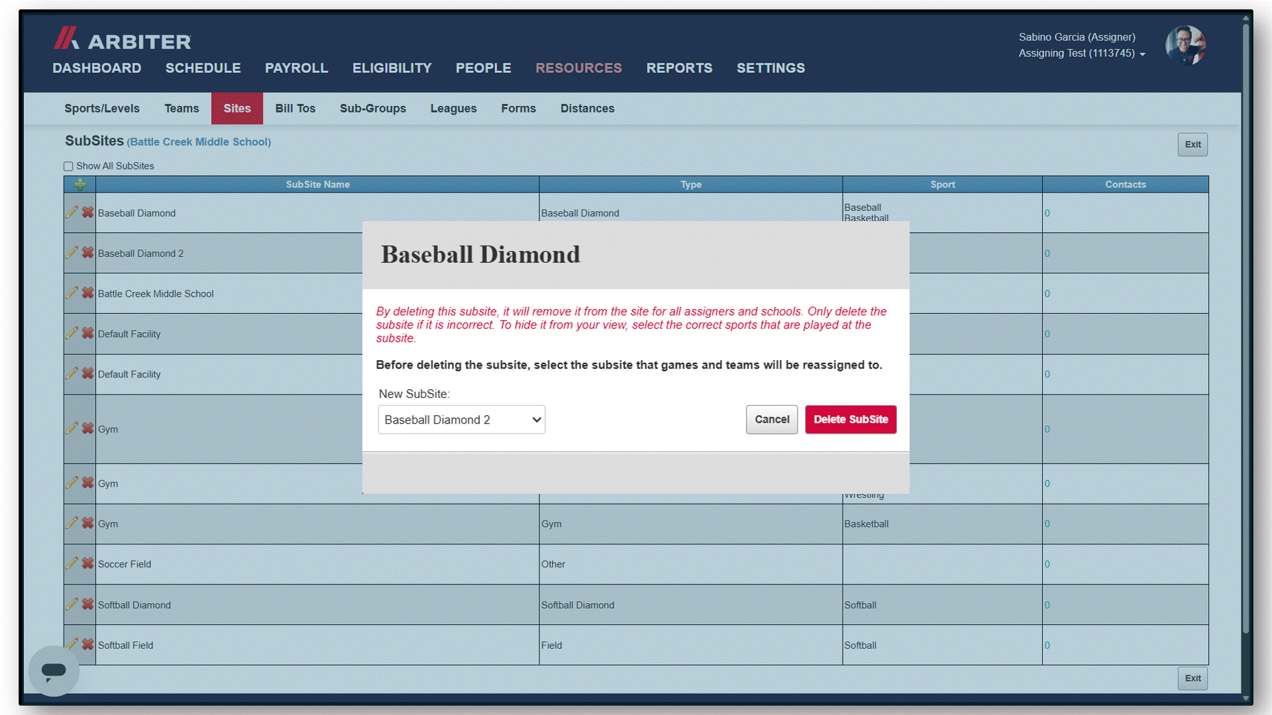Open the Payroll menu
The image size is (1272, 715).
(297, 68)
